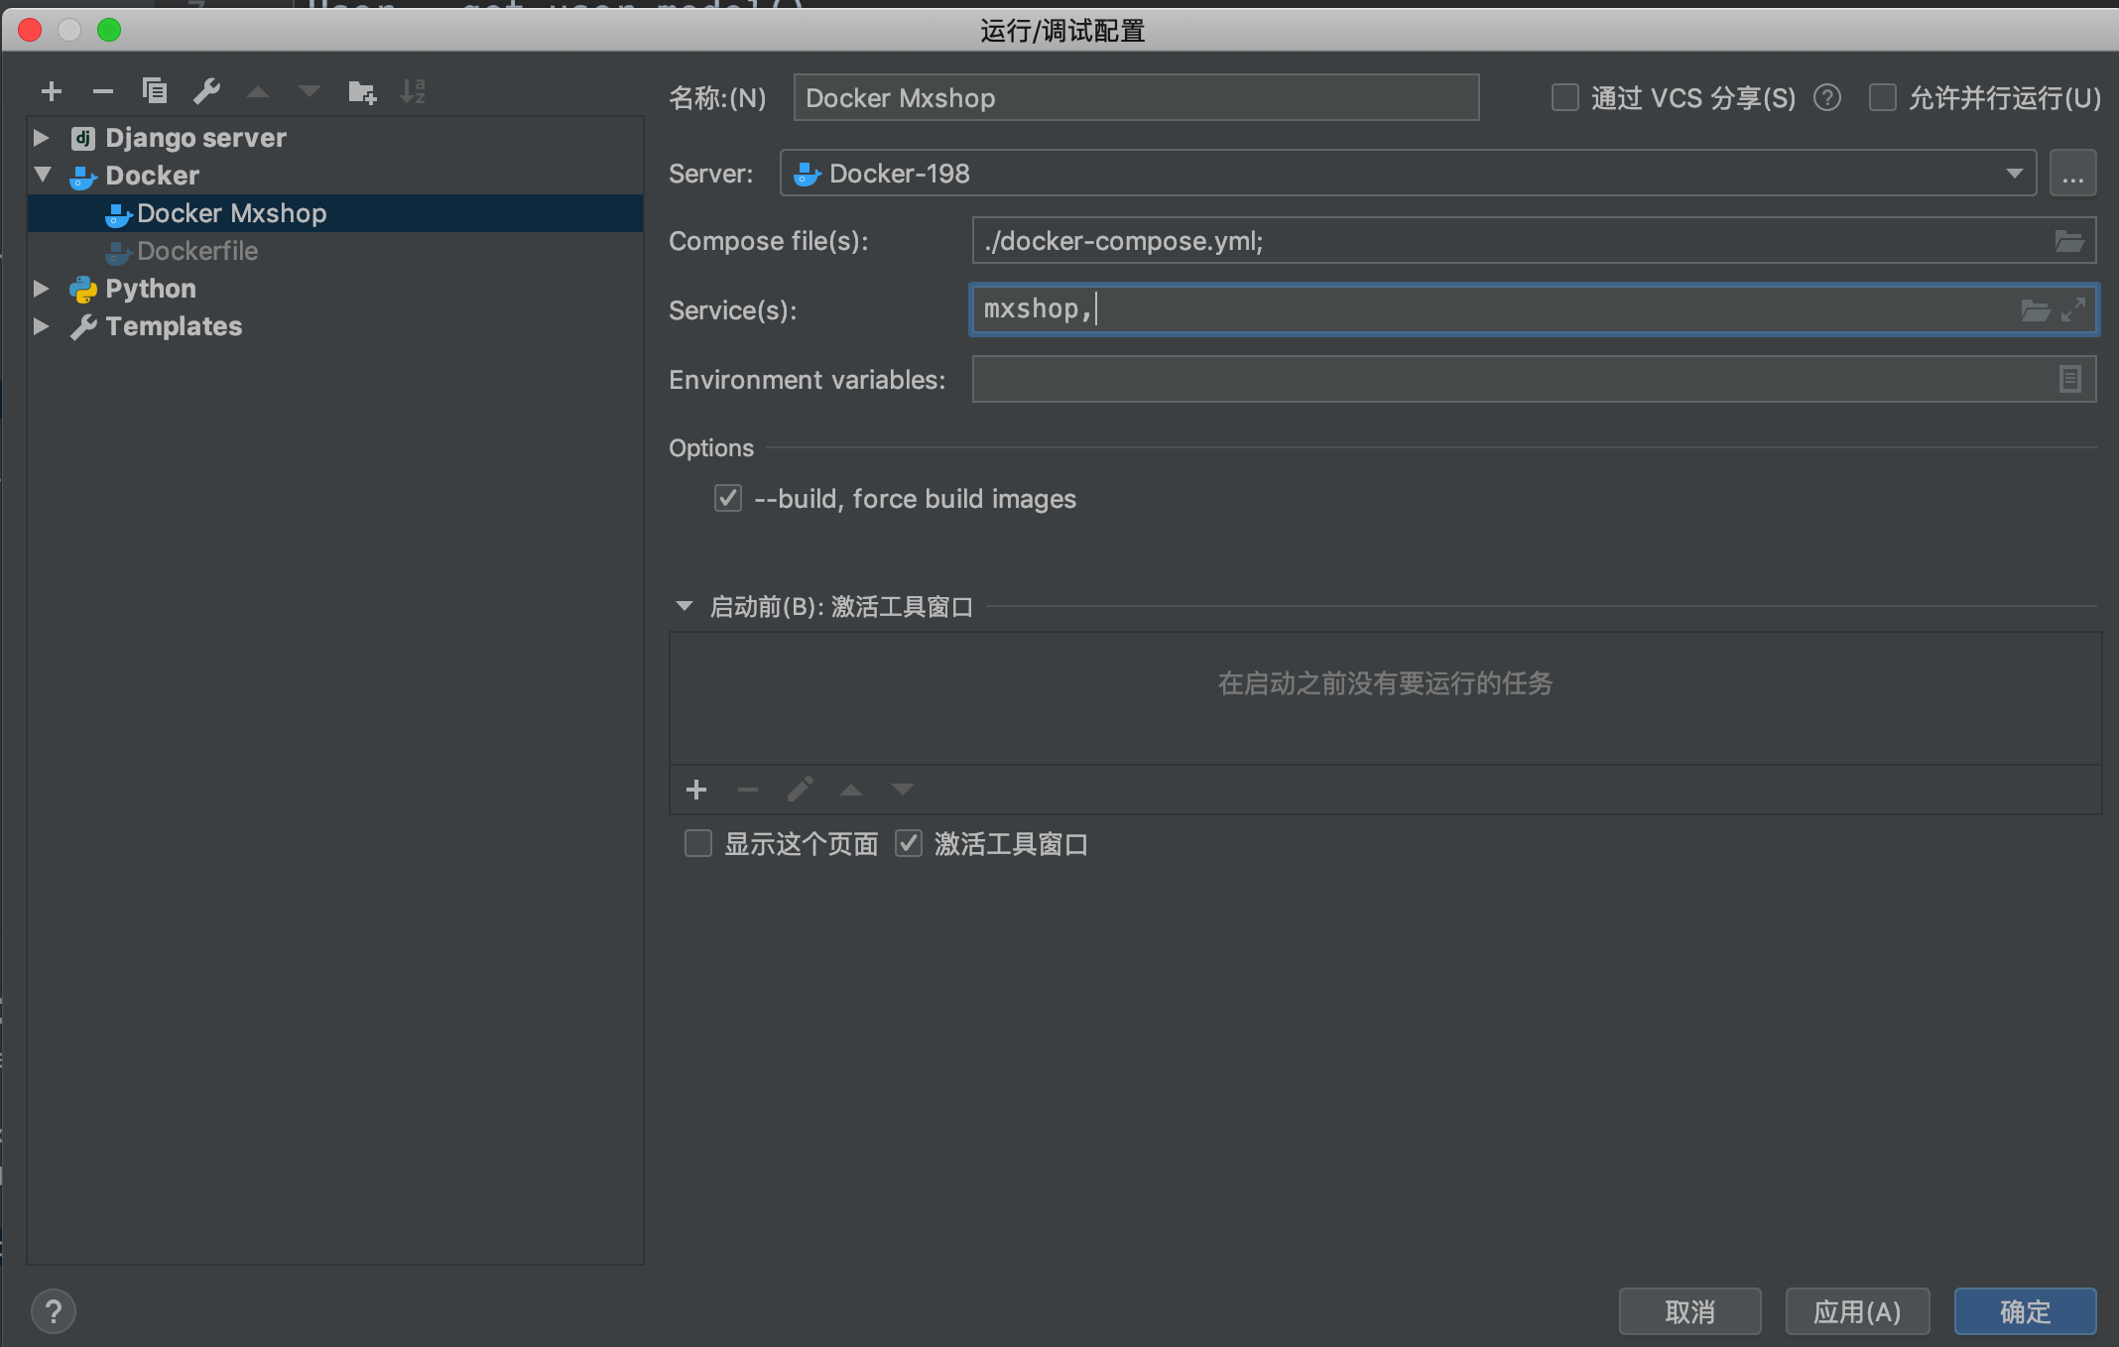Viewport: 2119px width, 1347px height.
Task: Add a before-launch task
Action: tap(696, 790)
